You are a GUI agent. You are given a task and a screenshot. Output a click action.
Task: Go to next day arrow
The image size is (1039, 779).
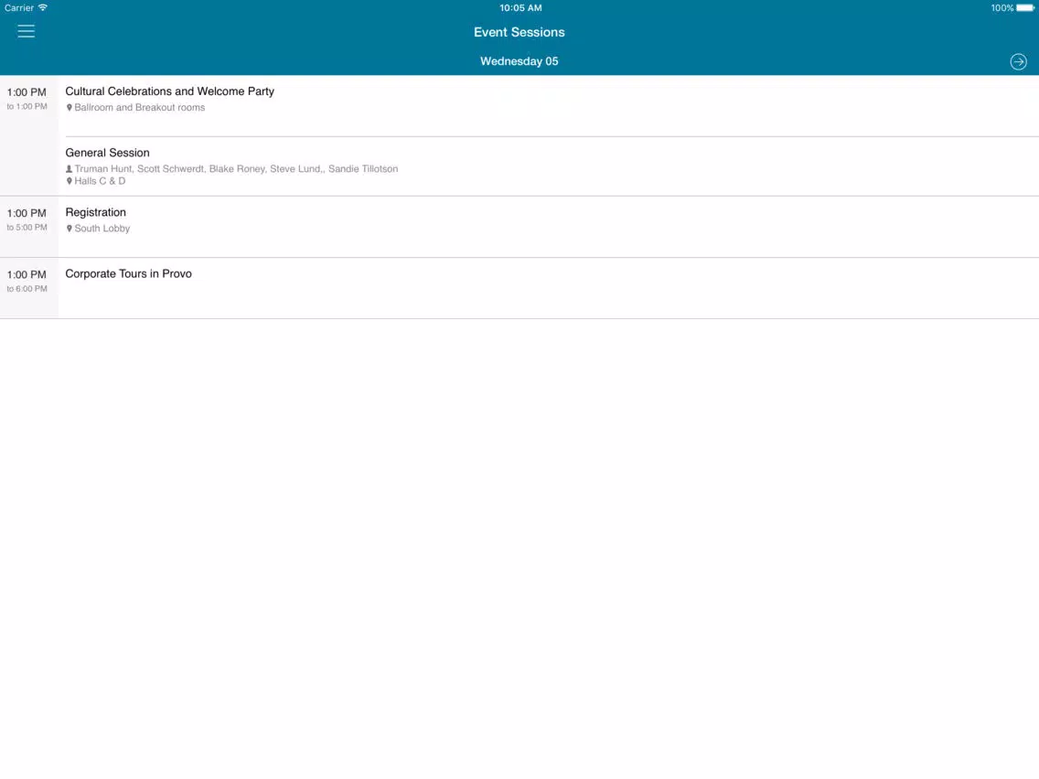(x=1019, y=61)
